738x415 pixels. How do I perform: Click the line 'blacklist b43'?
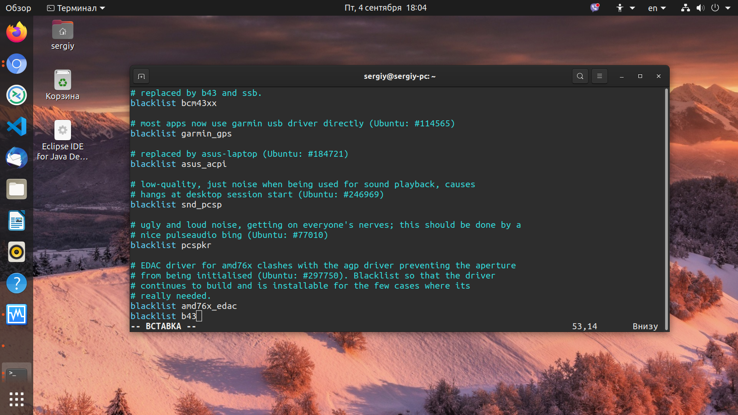(163, 316)
